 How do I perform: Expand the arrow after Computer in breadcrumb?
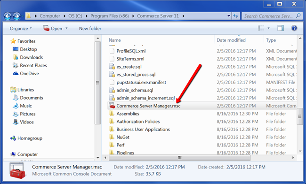64,16
